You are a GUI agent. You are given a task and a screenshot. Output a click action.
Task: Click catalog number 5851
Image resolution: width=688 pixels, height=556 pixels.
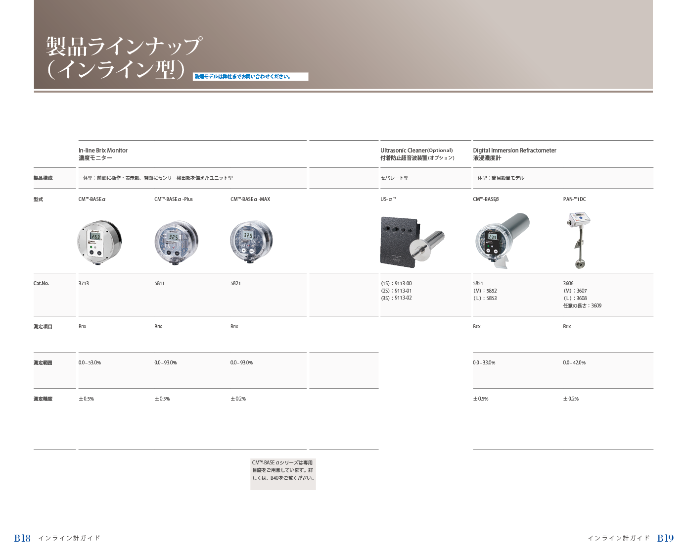click(x=478, y=284)
